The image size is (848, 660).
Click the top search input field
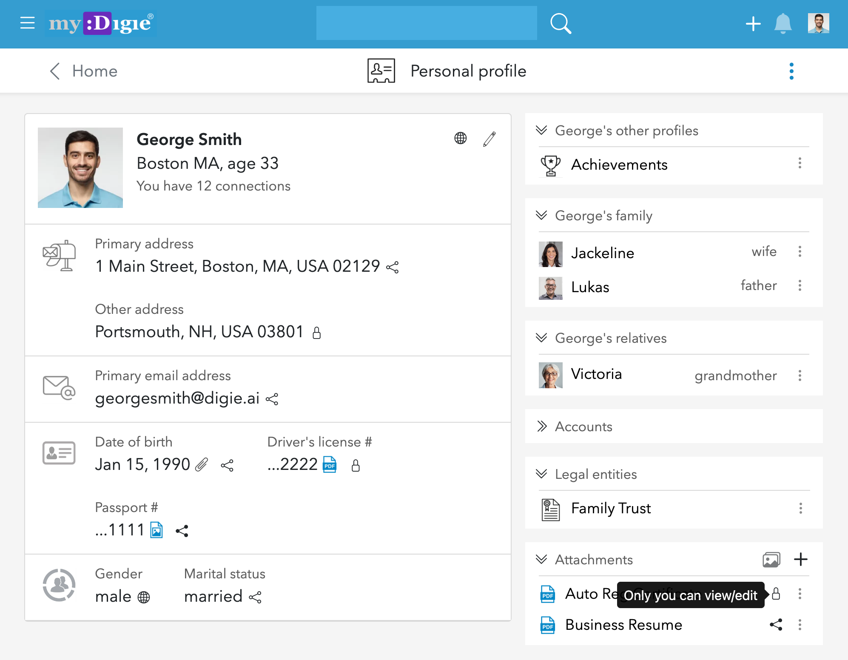(x=426, y=23)
